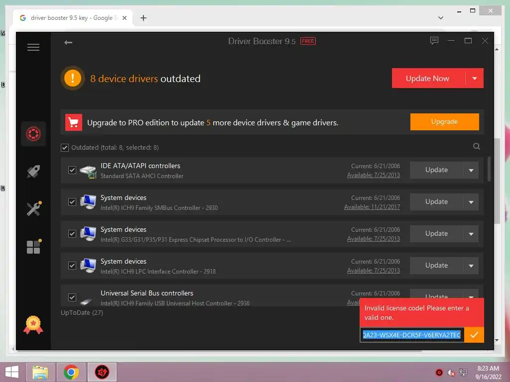Image resolution: width=510 pixels, height=382 pixels.
Task: Open the hamburger menu in Driver Booster
Action: point(33,47)
